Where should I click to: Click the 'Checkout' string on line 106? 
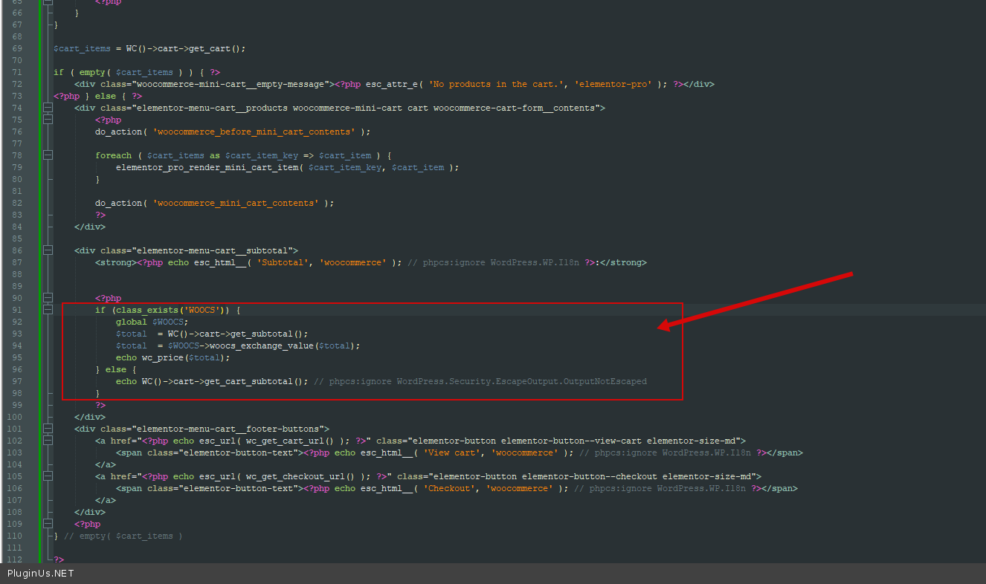[x=449, y=488]
